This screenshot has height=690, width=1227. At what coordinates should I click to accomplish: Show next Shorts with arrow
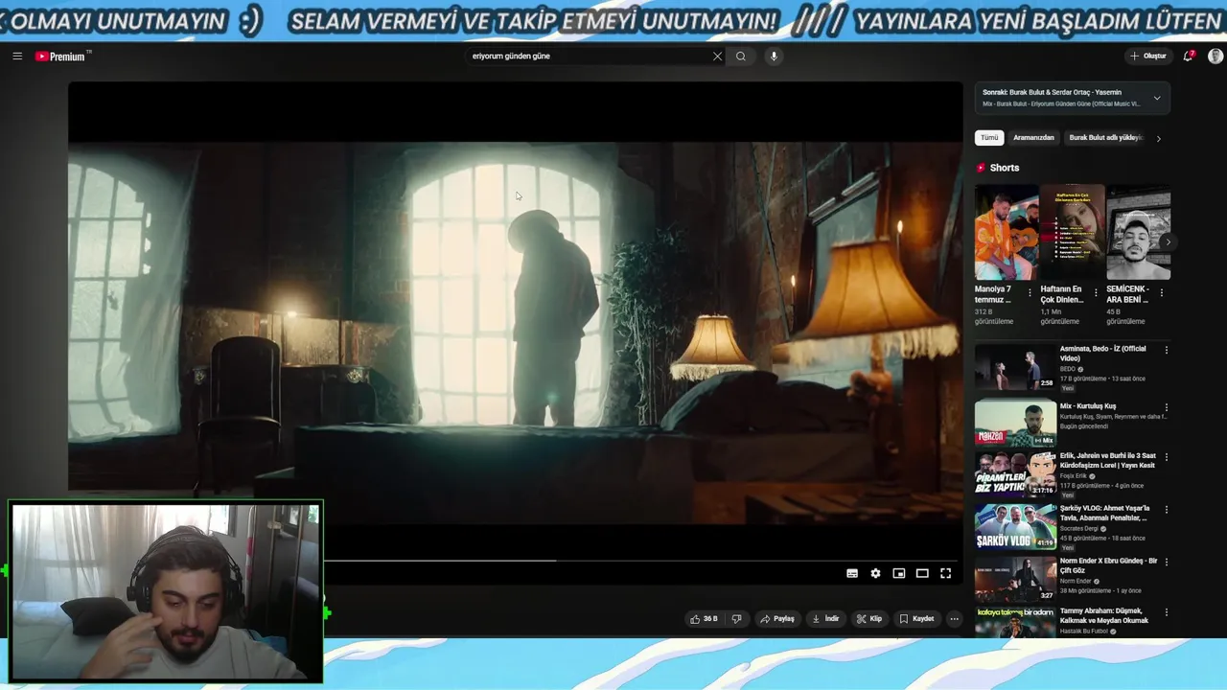coord(1168,242)
